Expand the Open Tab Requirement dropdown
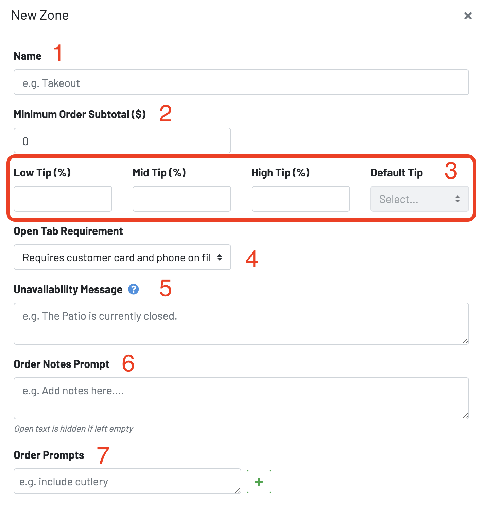484x505 pixels. click(x=122, y=257)
